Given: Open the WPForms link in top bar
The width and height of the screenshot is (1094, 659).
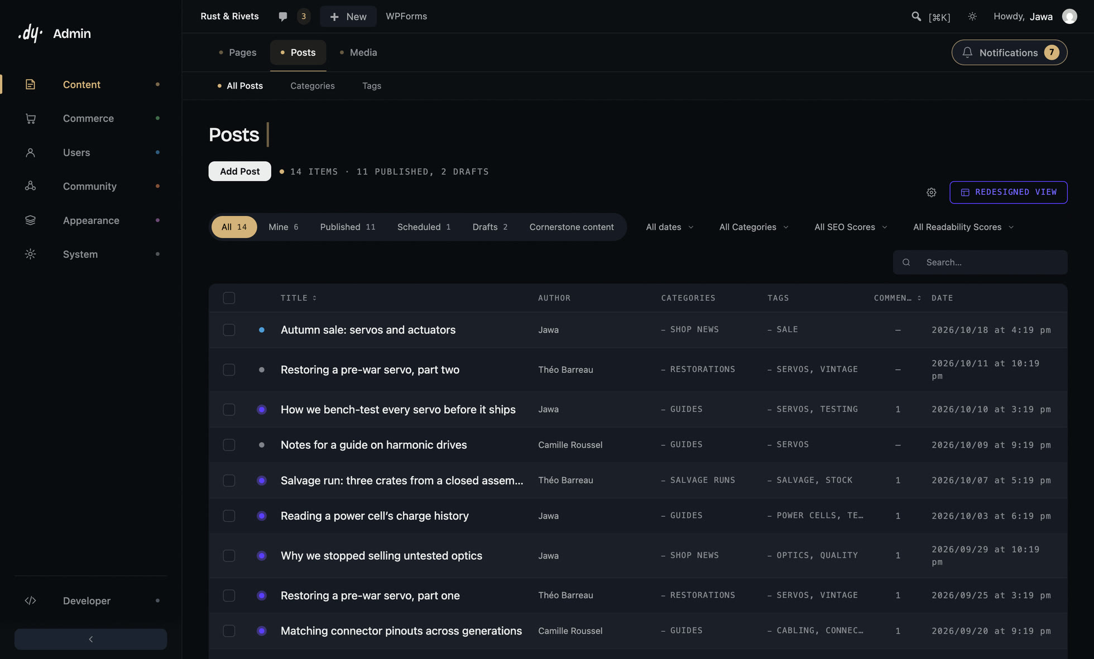Looking at the screenshot, I should 406,17.
